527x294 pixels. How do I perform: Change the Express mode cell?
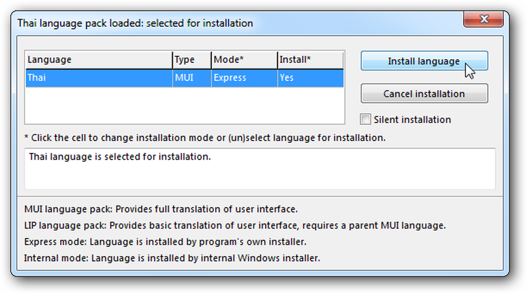tap(245, 78)
